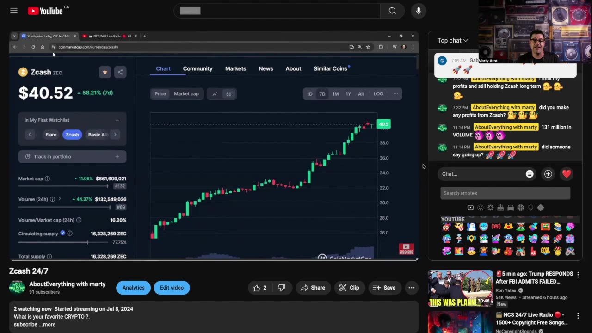Collapse In My First Watchlist section
592x333 pixels.
[x=117, y=120]
